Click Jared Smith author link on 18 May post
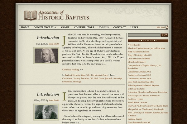The image size is (187, 124). (54, 100)
